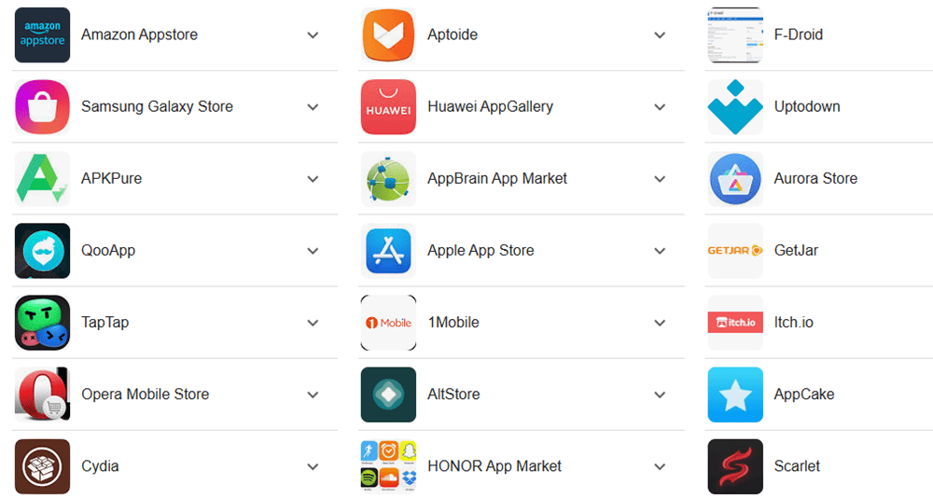Screen dimensions: 933x498
Task: Click the F-Droid screenshot thumbnail
Action: coord(735,35)
